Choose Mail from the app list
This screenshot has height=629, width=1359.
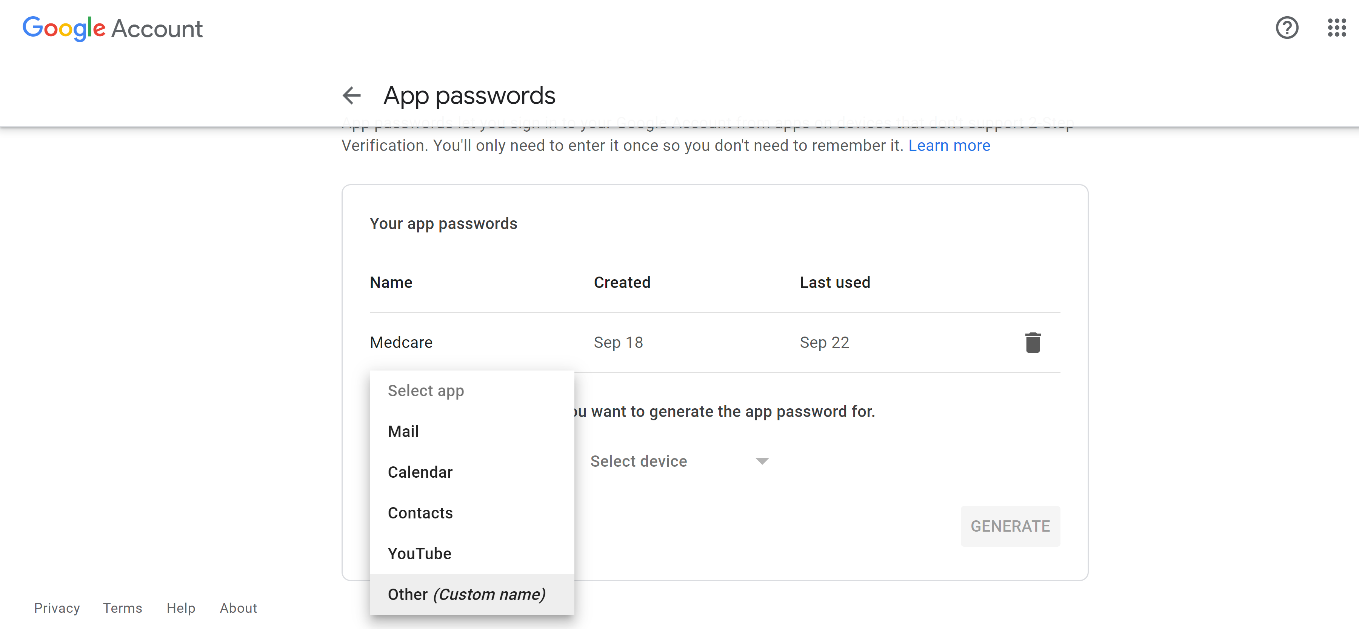tap(403, 431)
